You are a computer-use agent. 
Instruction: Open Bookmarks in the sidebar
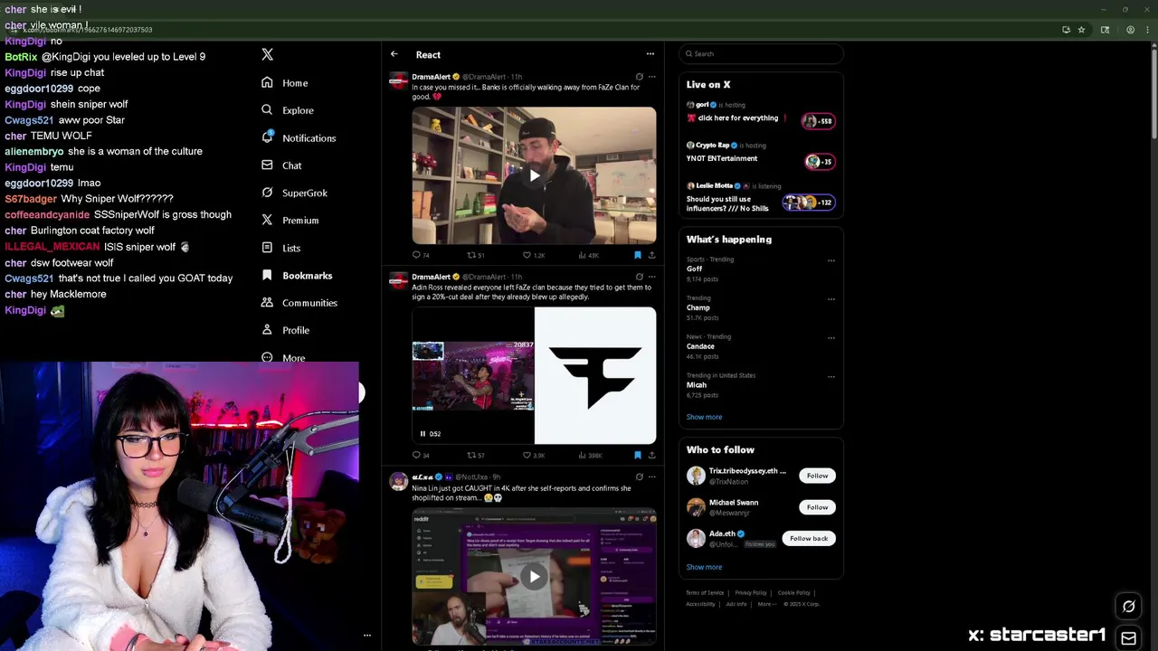[x=297, y=276]
